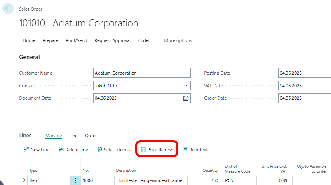
Task: Click the Posting Date field
Action: (304, 73)
